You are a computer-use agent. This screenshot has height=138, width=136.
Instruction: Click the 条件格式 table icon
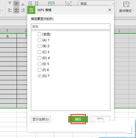pos(126,4)
